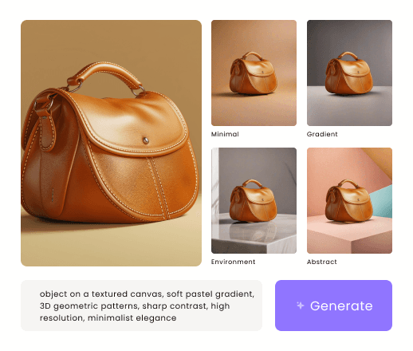Viewport: 413px width, 351px height.
Task: Click the word 'Generate' on purple button
Action: pyautogui.click(x=341, y=306)
